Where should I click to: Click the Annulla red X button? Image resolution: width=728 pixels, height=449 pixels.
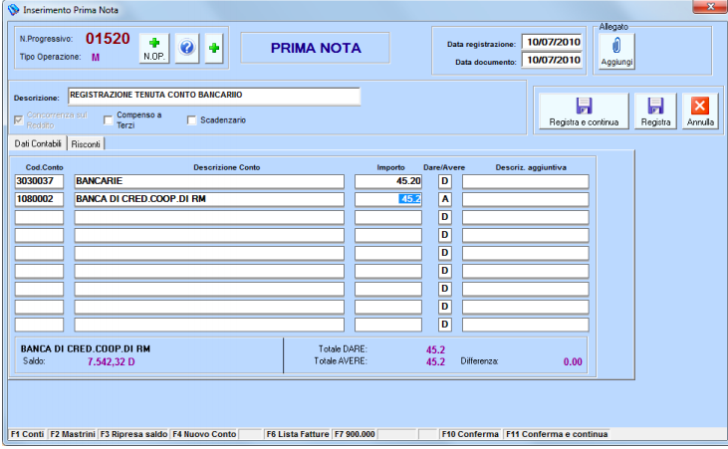click(x=700, y=111)
